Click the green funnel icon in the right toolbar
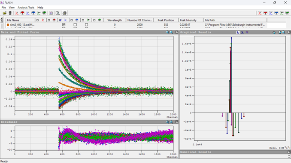Viewport: 291px width, 163px height. click(x=287, y=13)
